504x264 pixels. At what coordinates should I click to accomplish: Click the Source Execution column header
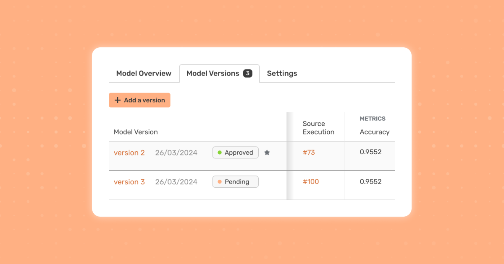coord(318,128)
